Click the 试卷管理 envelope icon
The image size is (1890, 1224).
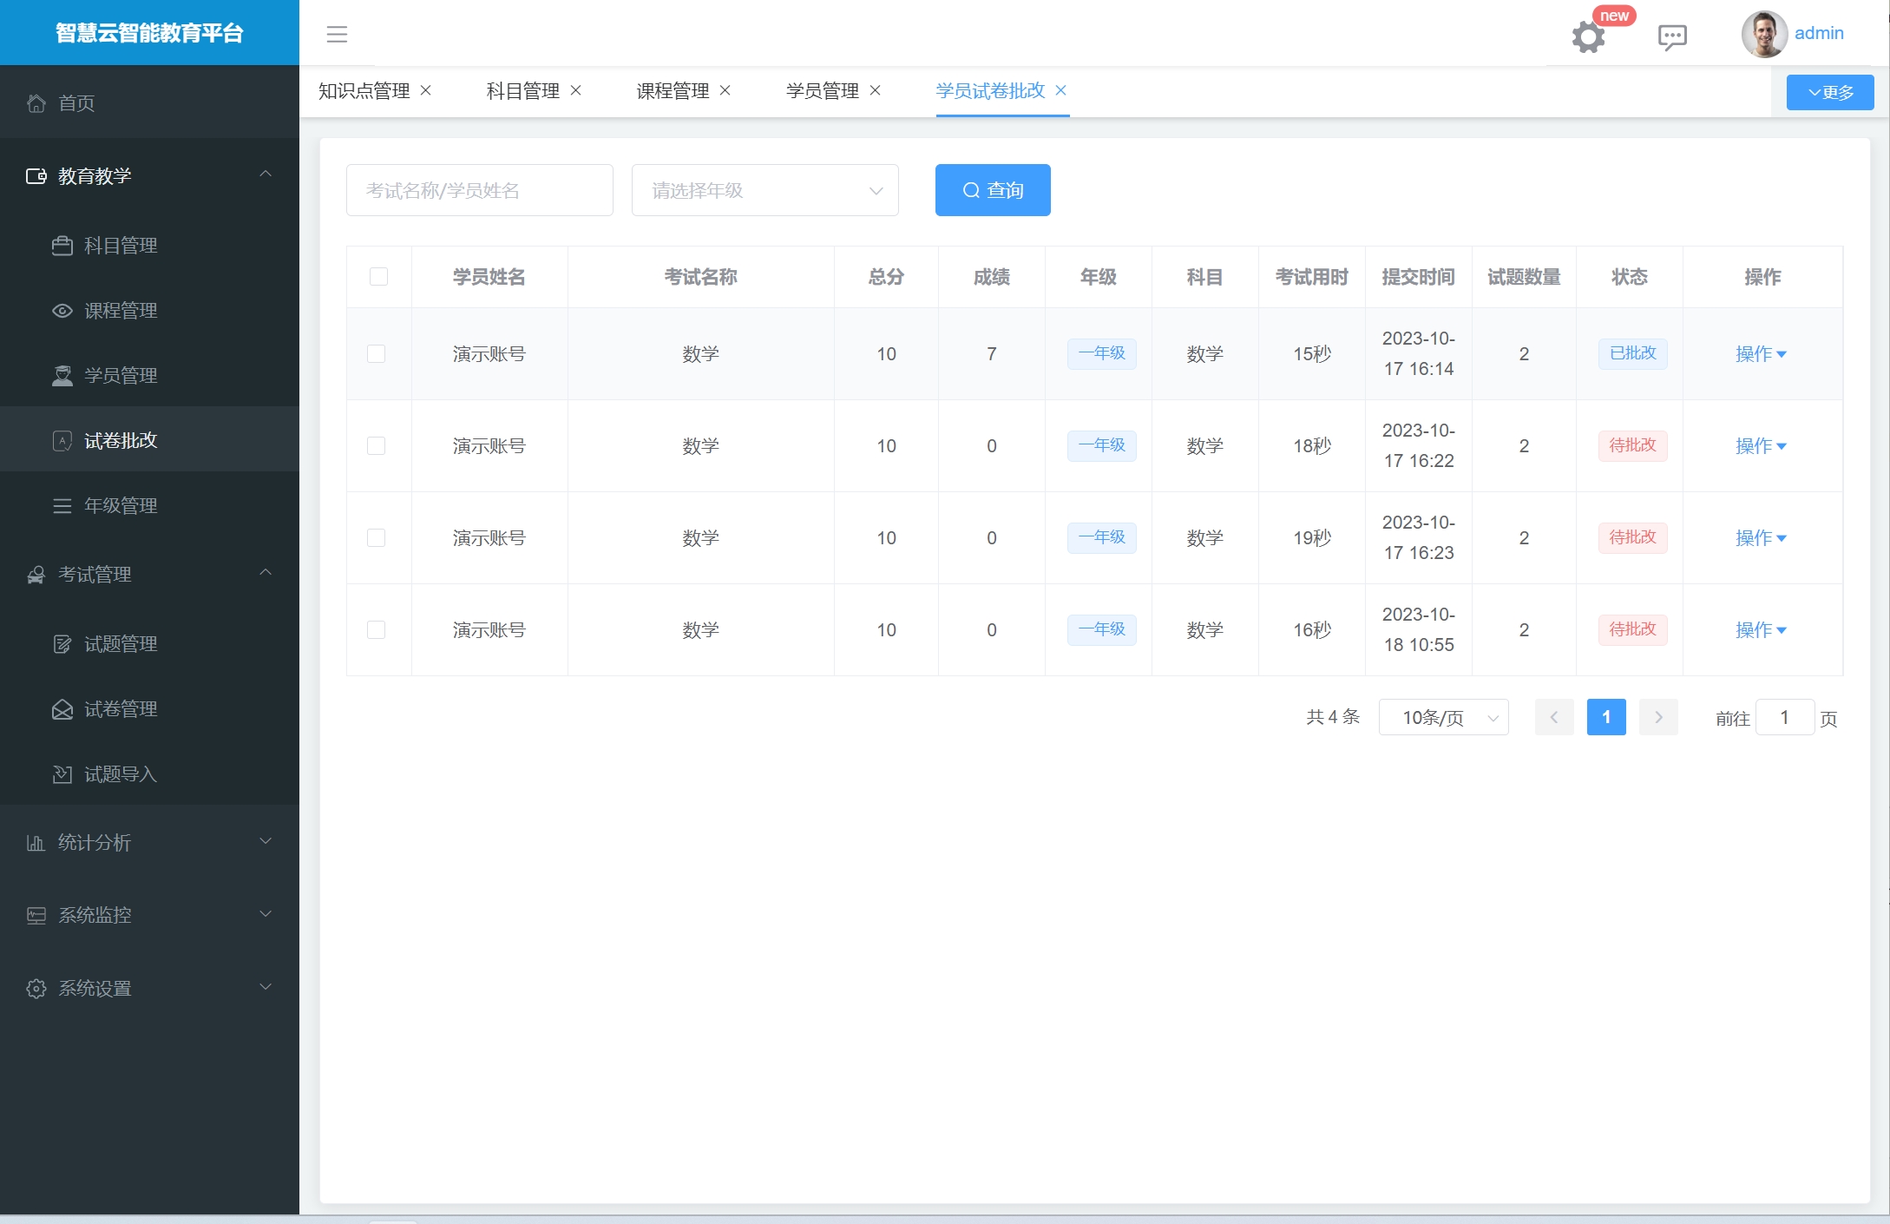[62, 709]
